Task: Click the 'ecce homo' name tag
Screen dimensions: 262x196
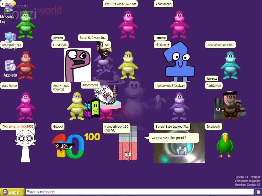Action: click(9, 85)
